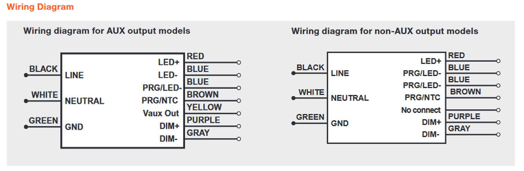Select the "No connect" terminal label

coord(421,110)
